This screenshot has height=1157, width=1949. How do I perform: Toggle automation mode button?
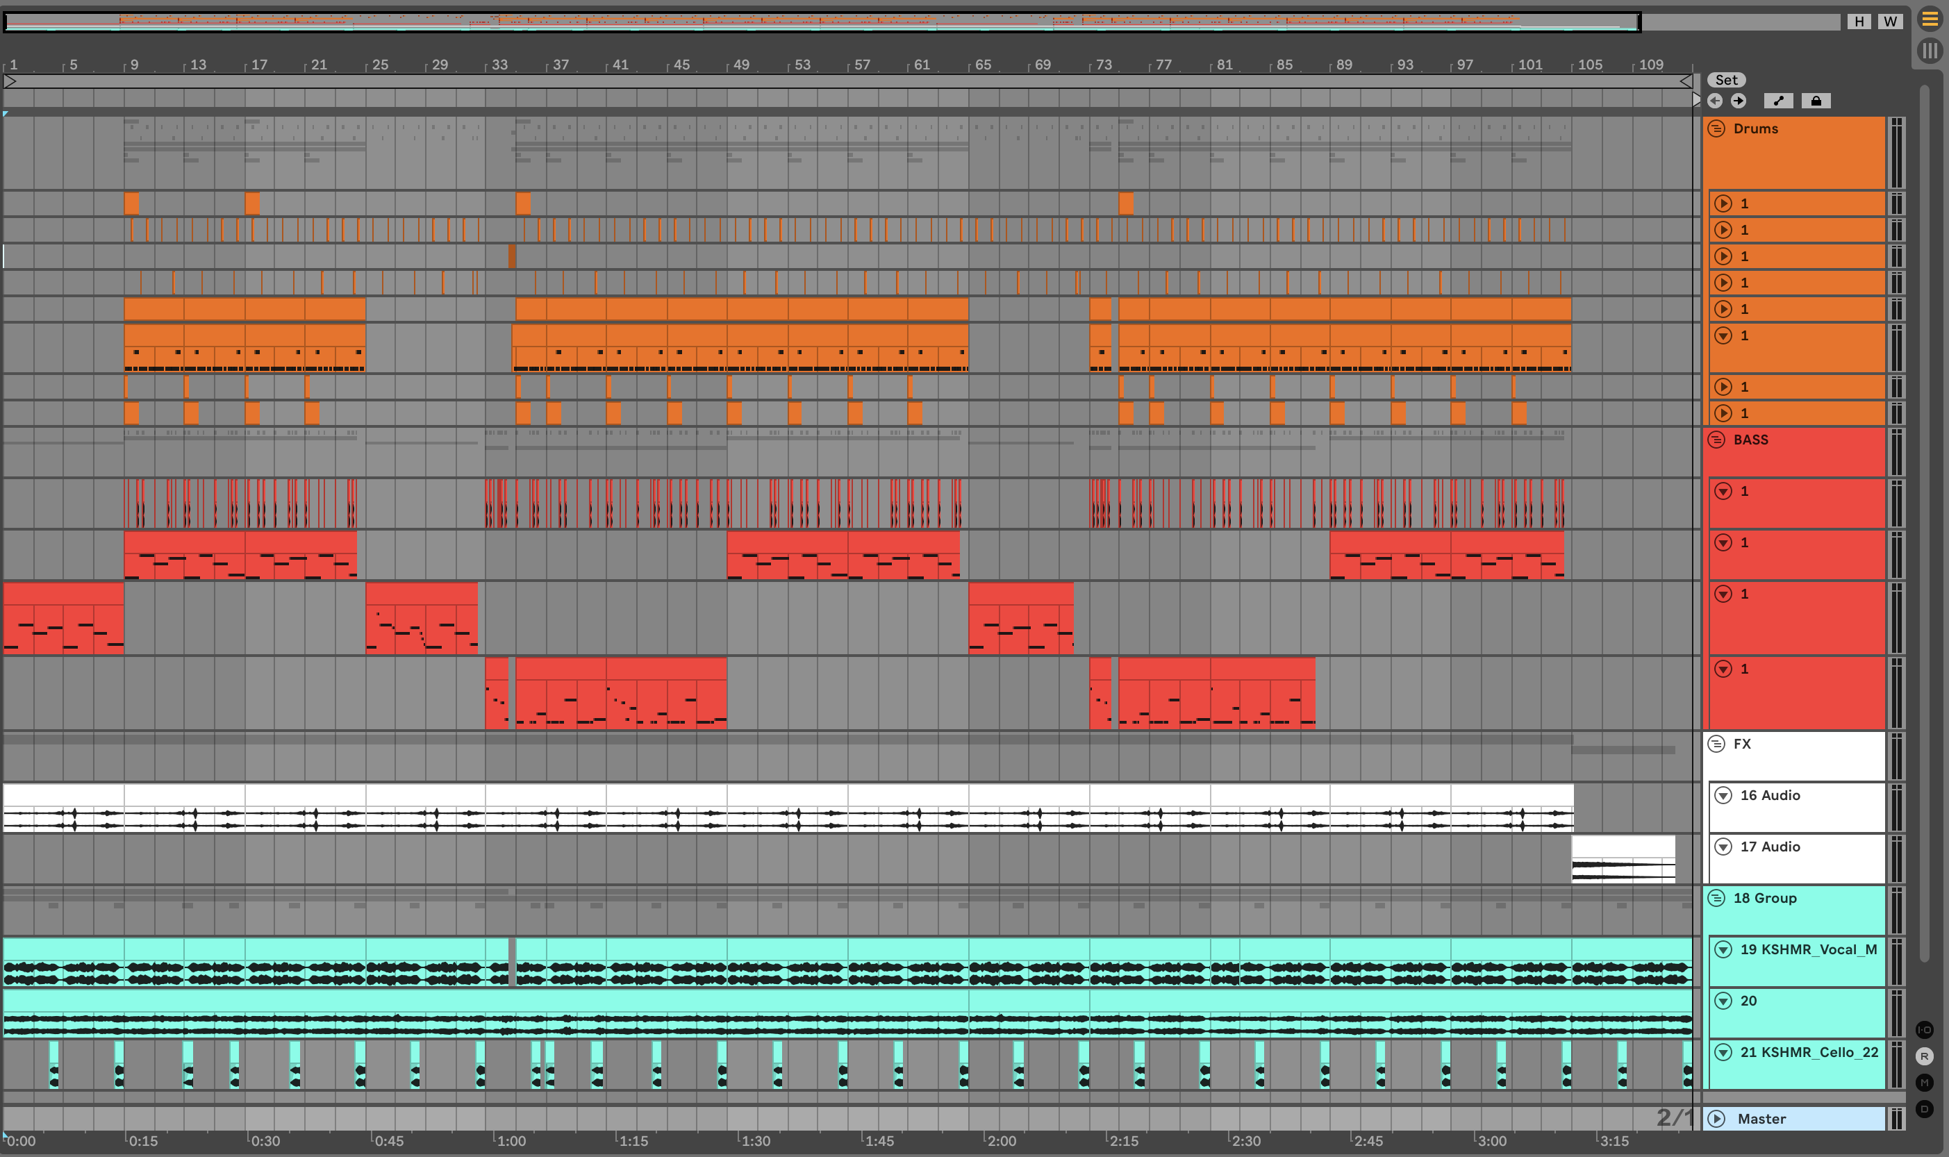[x=1778, y=101]
